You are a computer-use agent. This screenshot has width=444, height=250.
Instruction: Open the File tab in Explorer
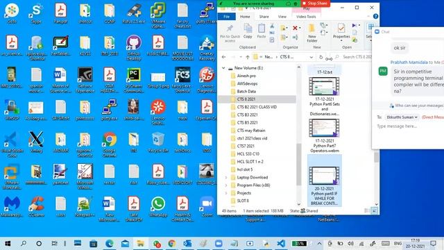tap(227, 17)
